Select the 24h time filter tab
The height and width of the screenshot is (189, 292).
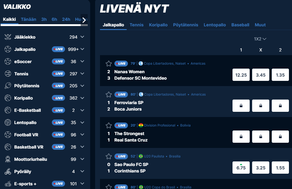(x=66, y=19)
